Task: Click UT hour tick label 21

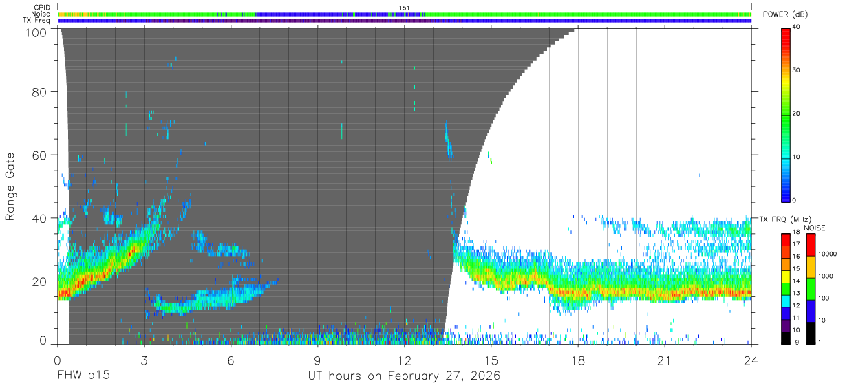Action: point(664,360)
